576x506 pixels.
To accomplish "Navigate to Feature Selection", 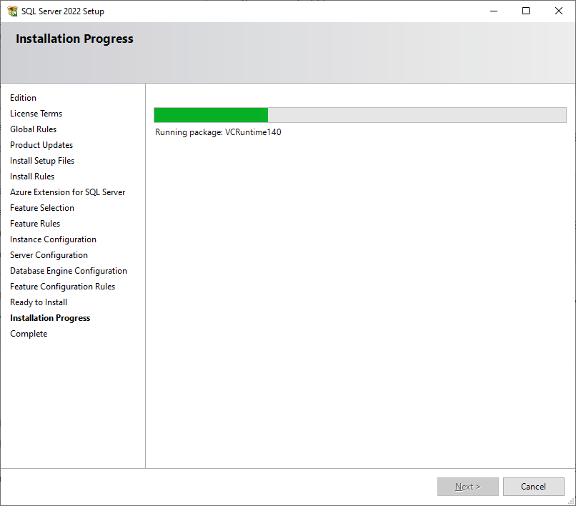I will [41, 207].
